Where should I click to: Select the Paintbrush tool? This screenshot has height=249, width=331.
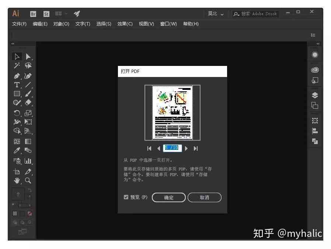point(28,94)
